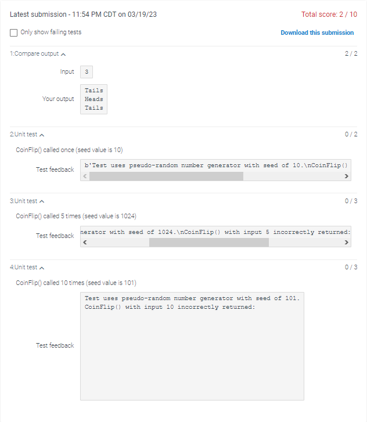367x422 pixels.
Task: Click the 0 / 3 score of Unit test 3
Action: 351,201
